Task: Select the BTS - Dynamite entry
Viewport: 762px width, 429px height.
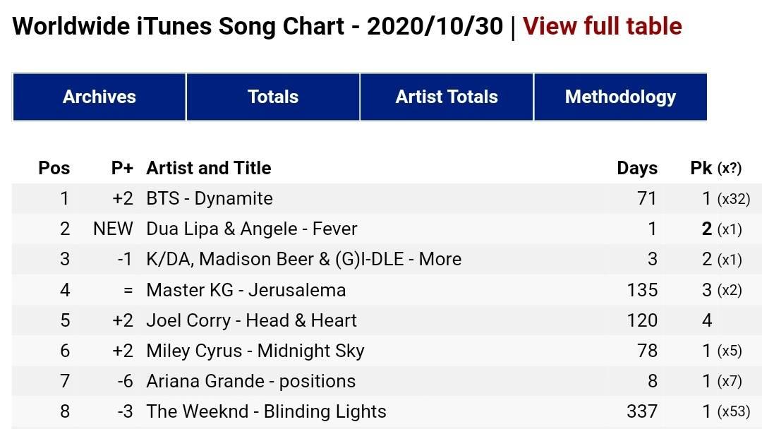Action: click(x=210, y=199)
